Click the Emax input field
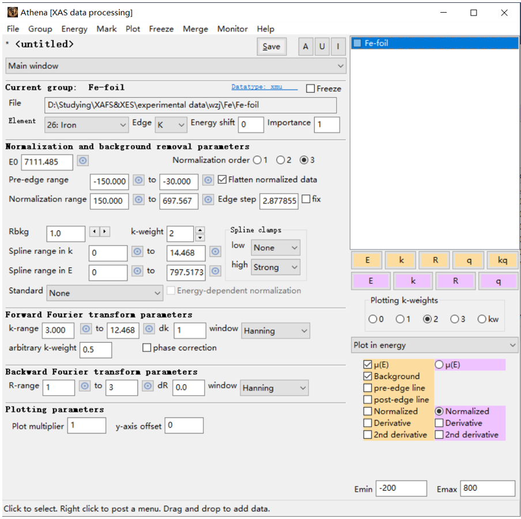This screenshot has height=519, width=521. [x=487, y=488]
